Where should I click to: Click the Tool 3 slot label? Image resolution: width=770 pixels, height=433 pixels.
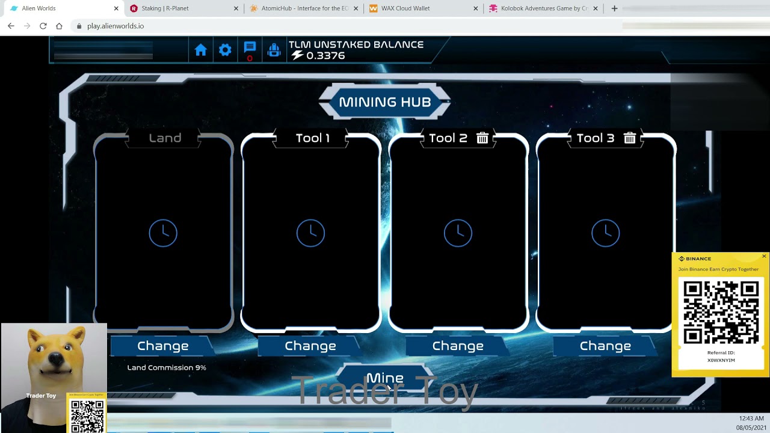[x=596, y=138]
